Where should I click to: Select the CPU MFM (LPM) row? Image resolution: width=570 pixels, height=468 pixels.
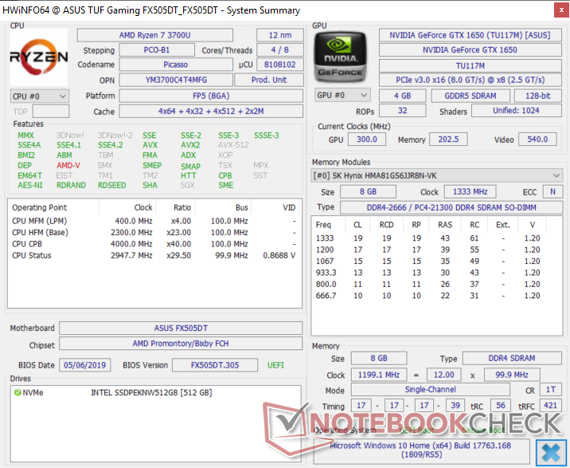154,221
